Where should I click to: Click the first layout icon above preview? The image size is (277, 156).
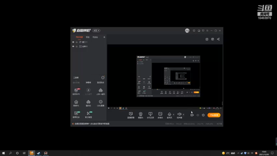207,39
